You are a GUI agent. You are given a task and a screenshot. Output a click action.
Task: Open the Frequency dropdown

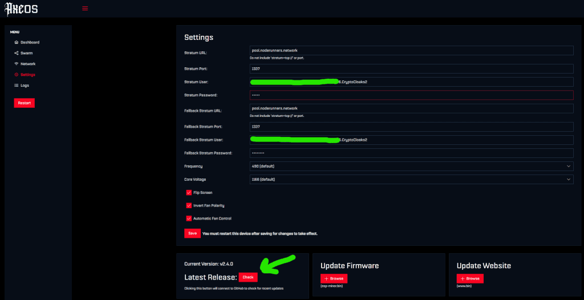[411, 166]
